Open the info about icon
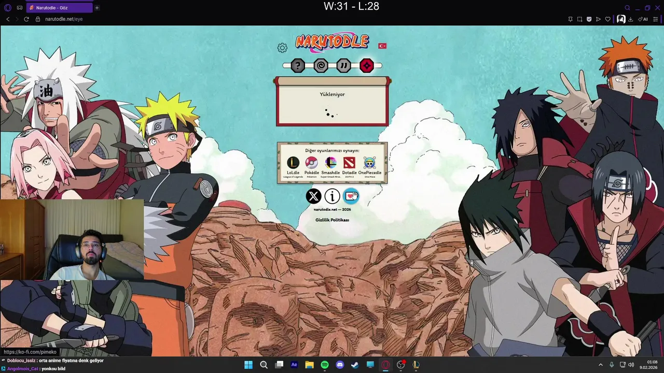Screen dimensions: 664x373 coord(332,196)
